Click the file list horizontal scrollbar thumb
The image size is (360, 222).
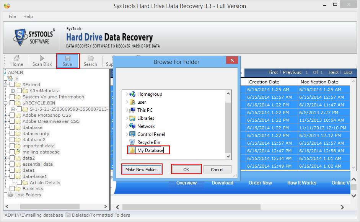point(192,207)
